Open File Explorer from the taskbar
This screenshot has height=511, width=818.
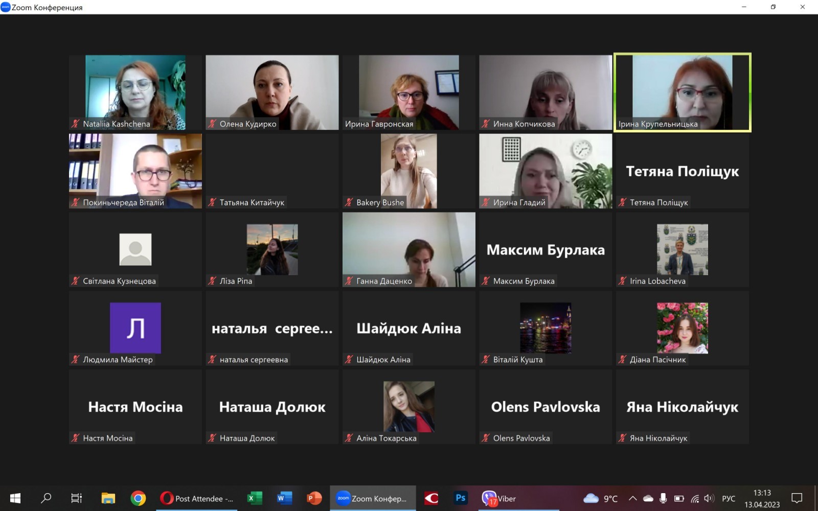(x=108, y=498)
